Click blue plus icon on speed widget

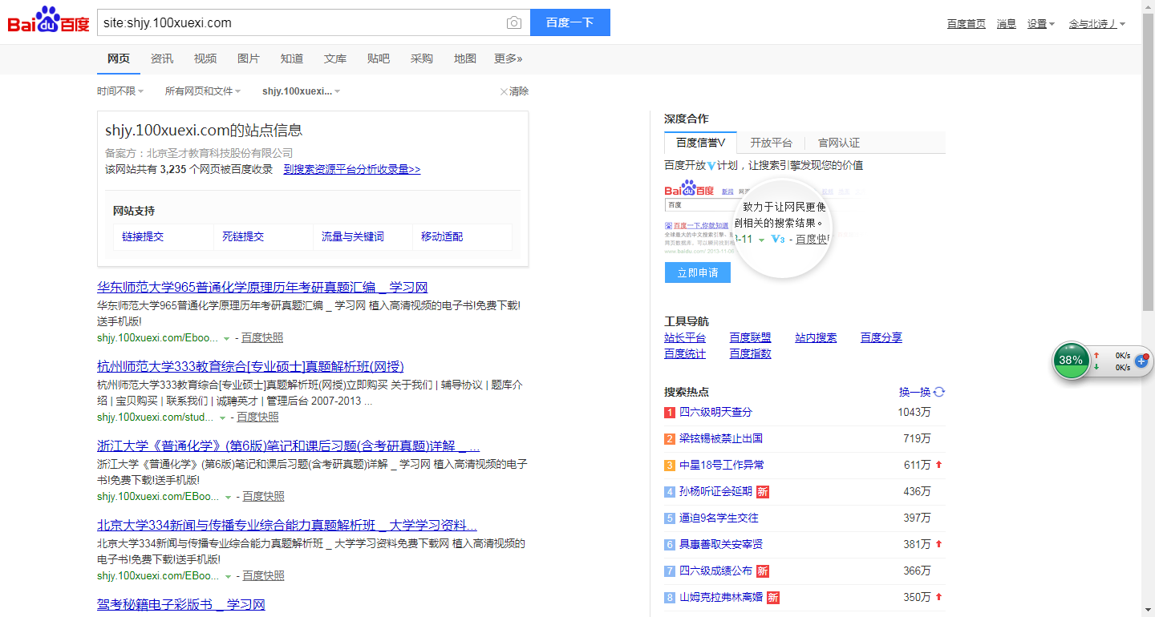[1142, 361]
